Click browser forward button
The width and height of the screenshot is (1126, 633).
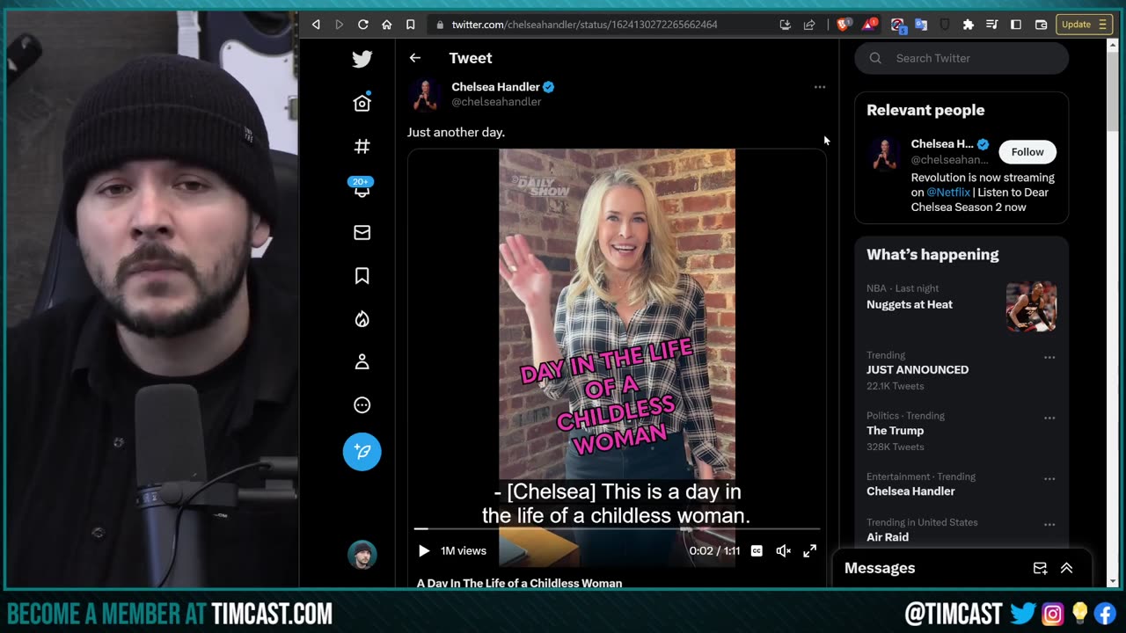339,25
